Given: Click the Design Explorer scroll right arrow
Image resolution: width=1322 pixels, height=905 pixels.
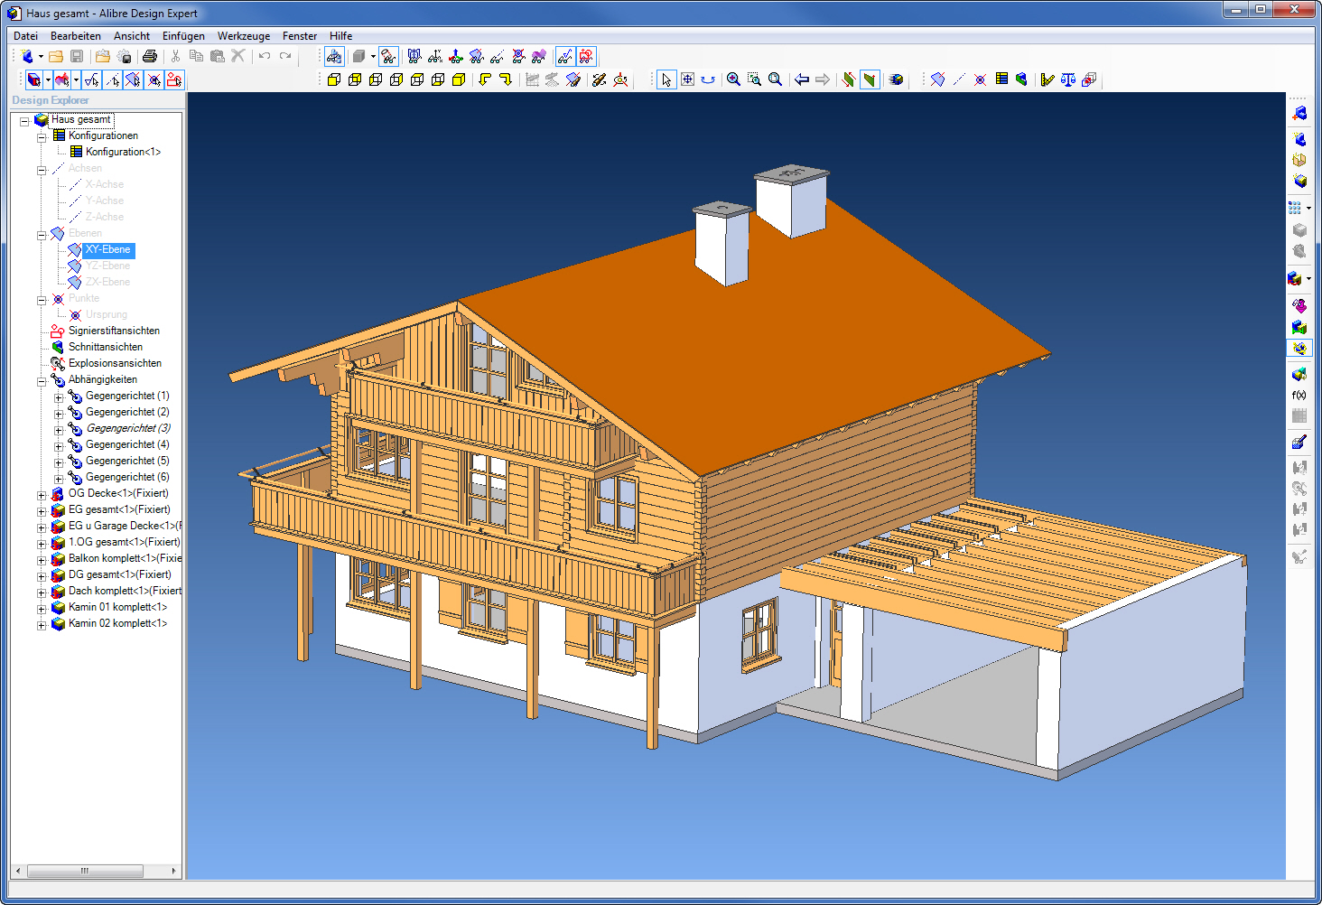Looking at the screenshot, I should [173, 871].
